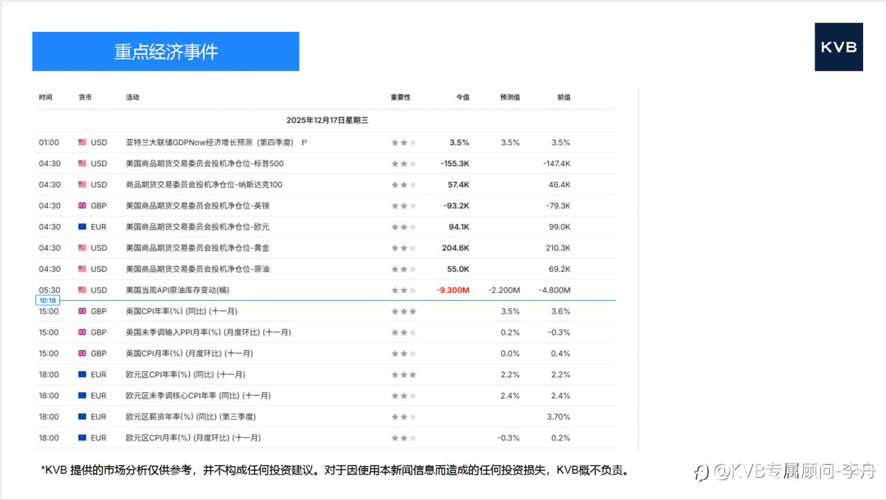Screen dimensions: 886x500
Task: Toggle the star rating for 美国当周API原油库存变动
Action: point(402,290)
